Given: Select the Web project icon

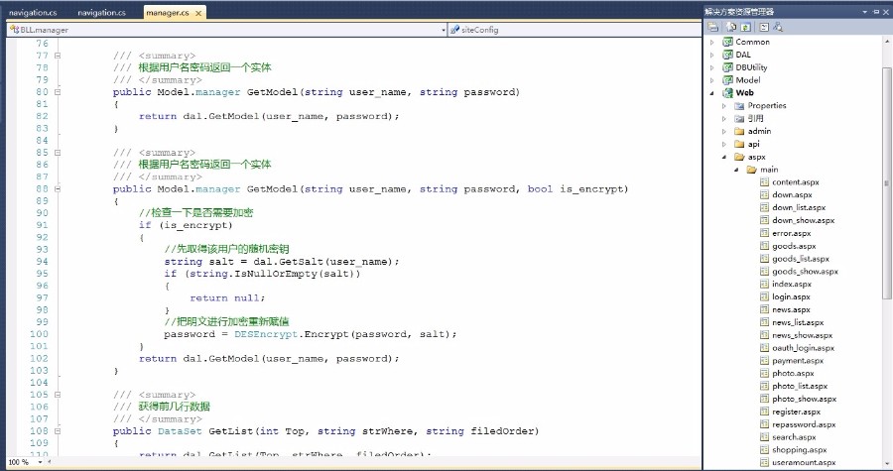Looking at the screenshot, I should 727,93.
